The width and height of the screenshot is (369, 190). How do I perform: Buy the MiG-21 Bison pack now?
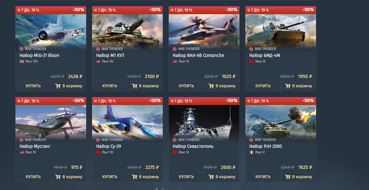tap(33, 86)
